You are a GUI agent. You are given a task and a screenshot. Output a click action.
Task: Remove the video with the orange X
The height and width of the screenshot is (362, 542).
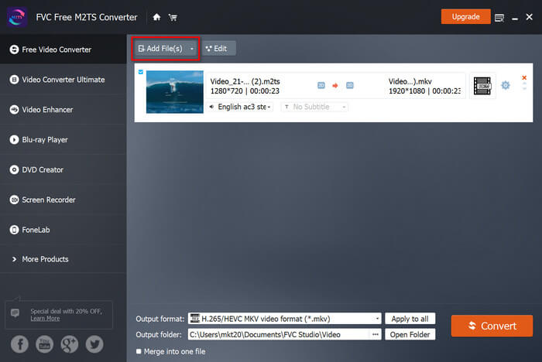[x=524, y=77]
